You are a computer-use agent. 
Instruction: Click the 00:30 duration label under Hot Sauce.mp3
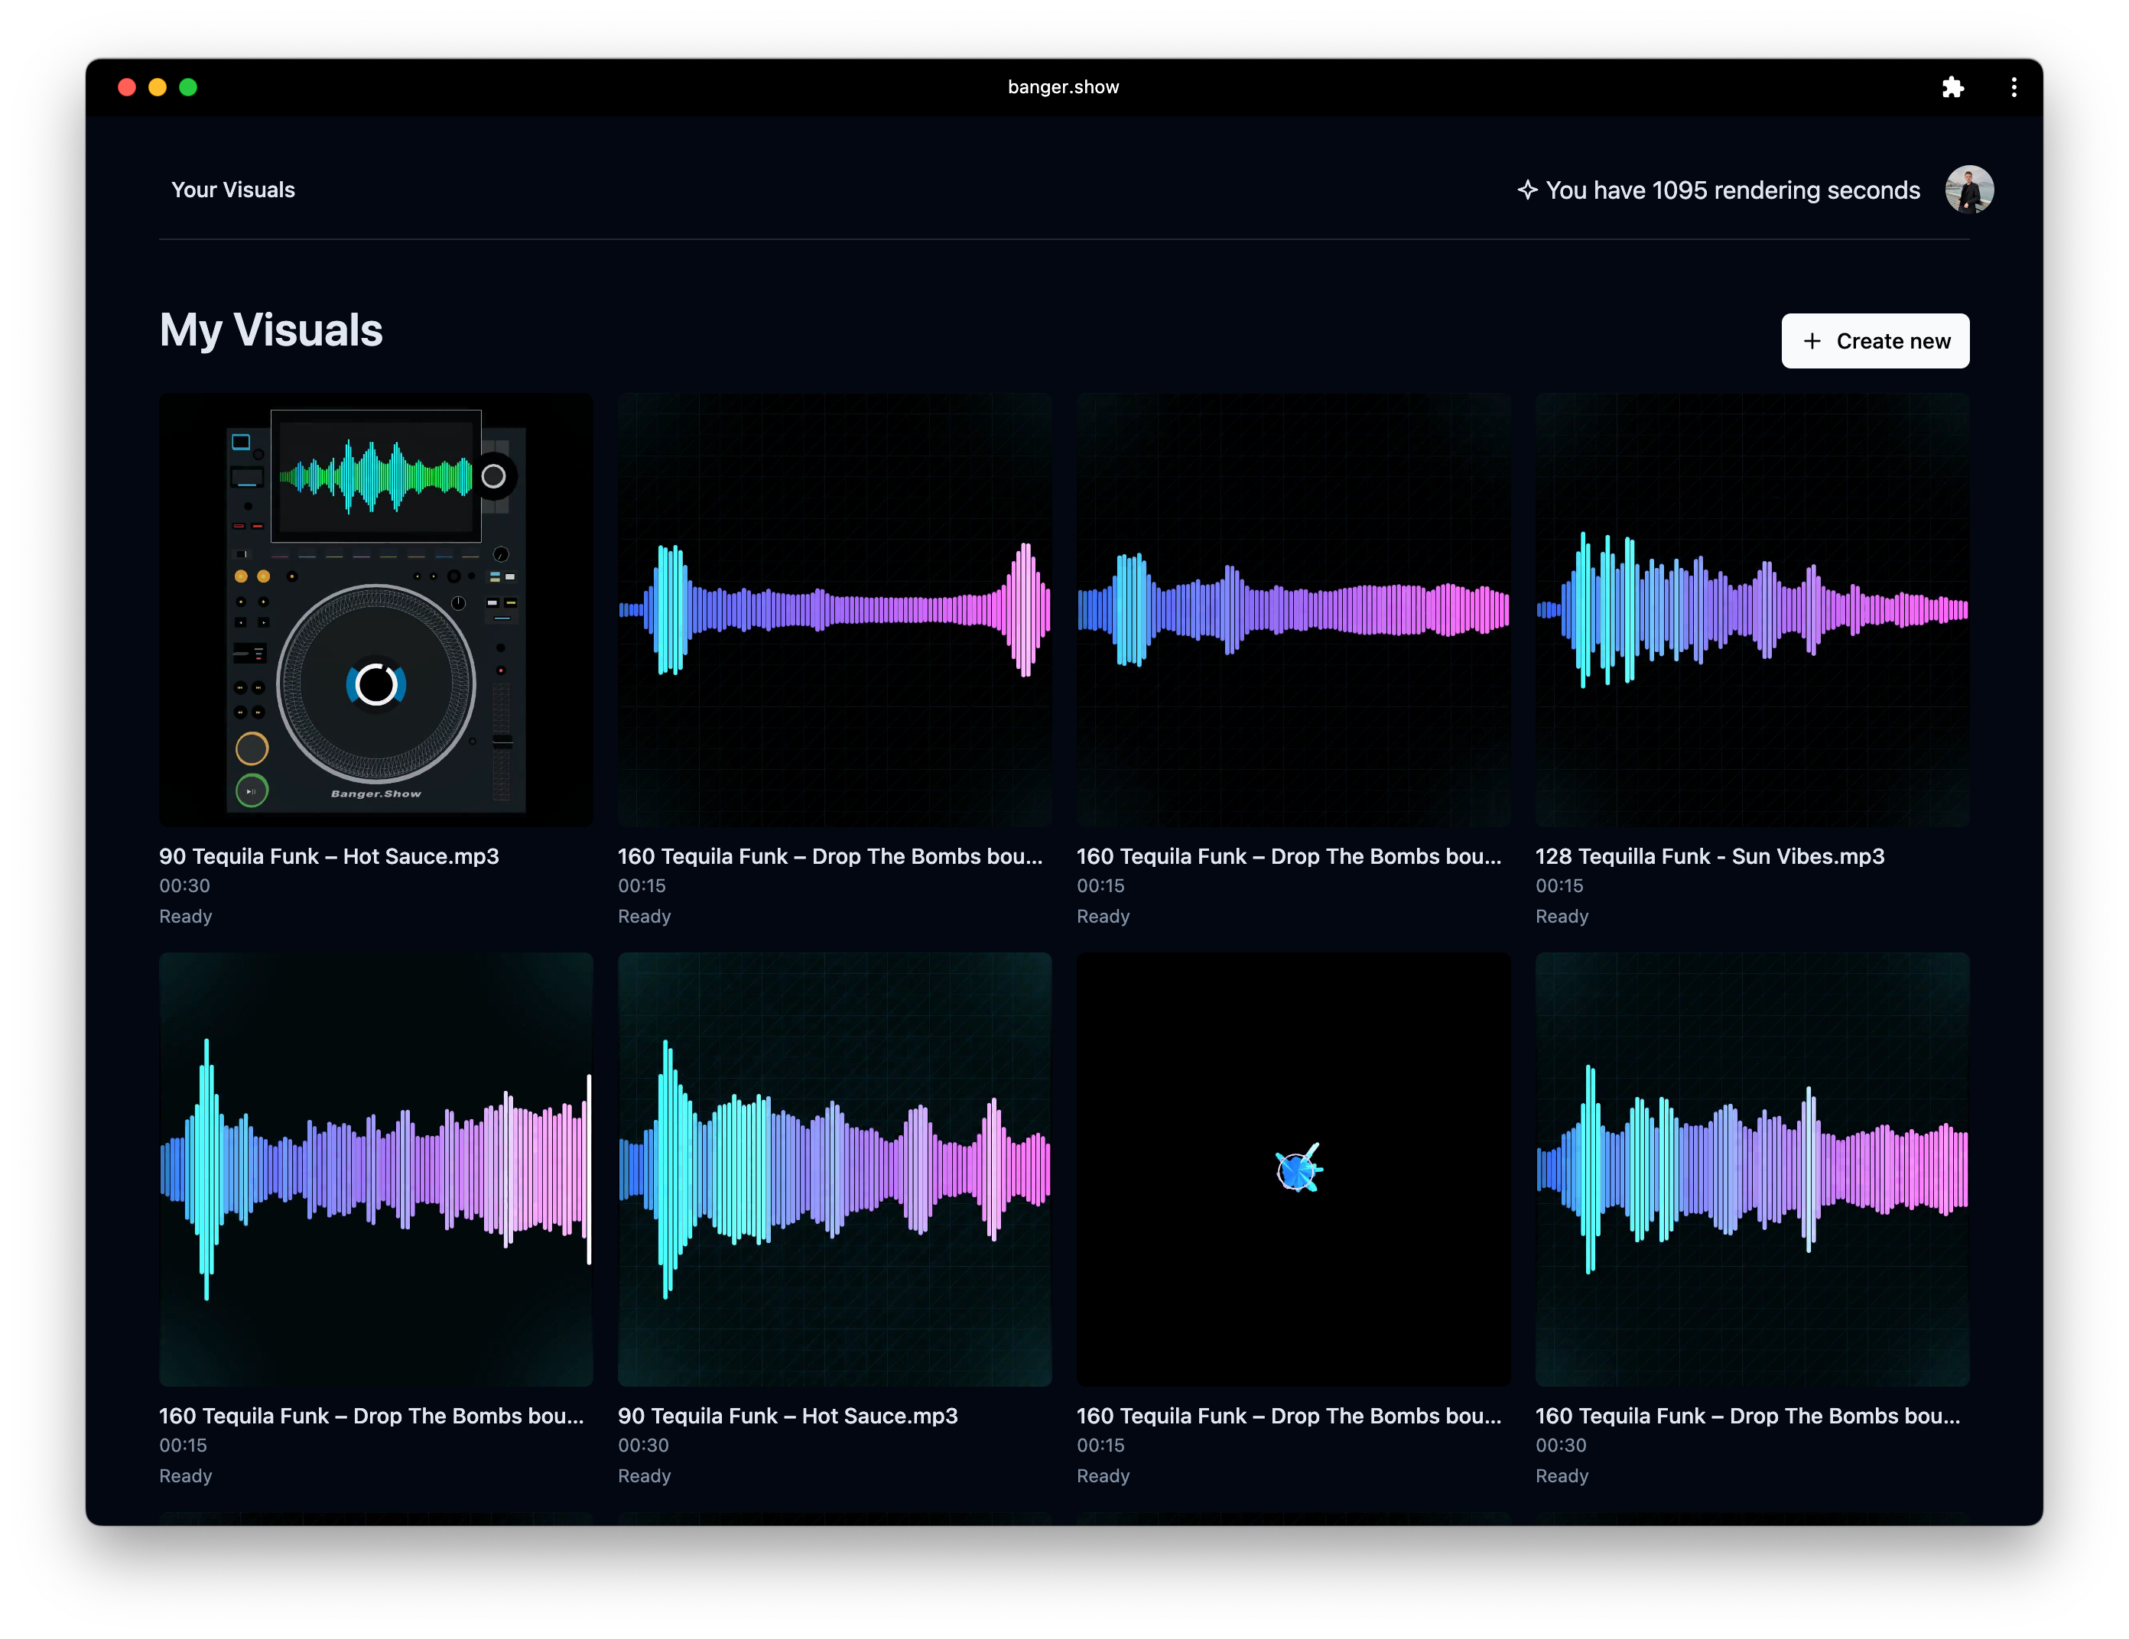(184, 886)
